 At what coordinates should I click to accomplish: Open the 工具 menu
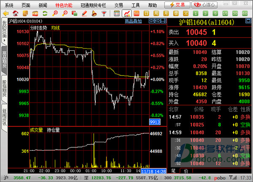[135, 5]
